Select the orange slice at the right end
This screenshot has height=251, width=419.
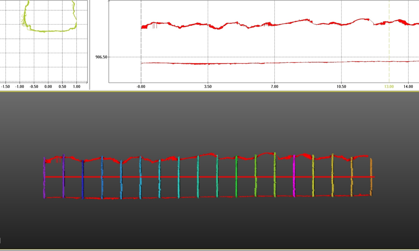pyautogui.click(x=371, y=177)
